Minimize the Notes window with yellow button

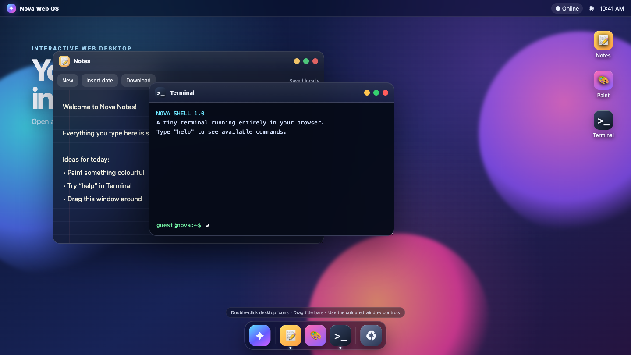297,61
